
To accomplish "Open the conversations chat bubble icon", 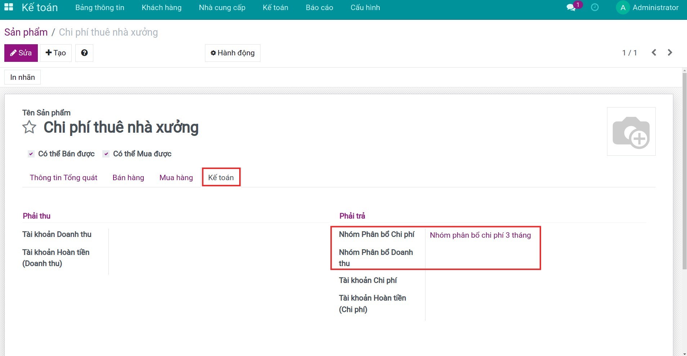I will coord(571,8).
